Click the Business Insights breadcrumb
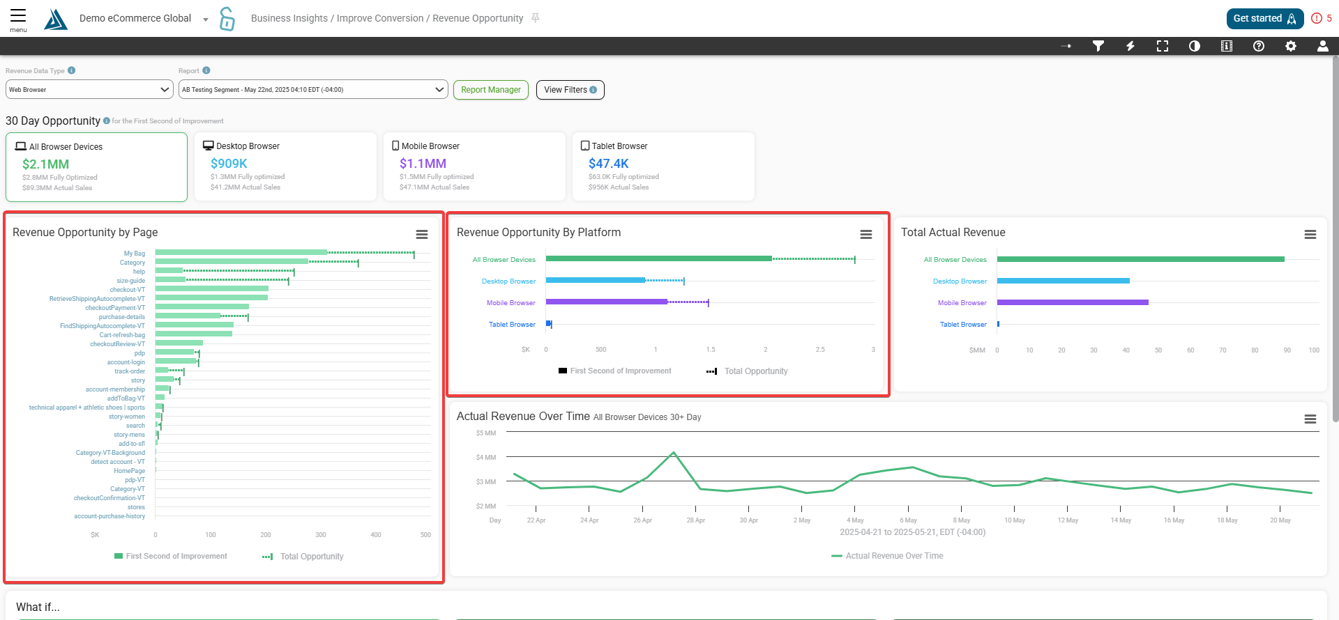The width and height of the screenshot is (1339, 620). click(289, 18)
